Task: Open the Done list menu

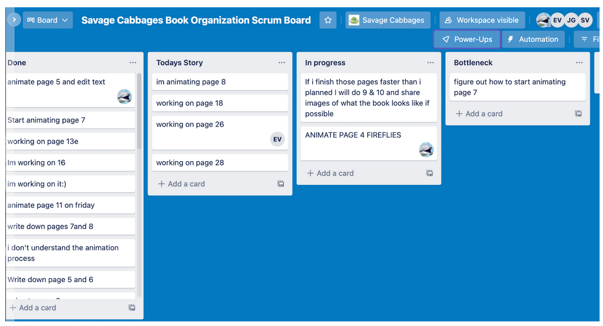Action: tap(132, 62)
